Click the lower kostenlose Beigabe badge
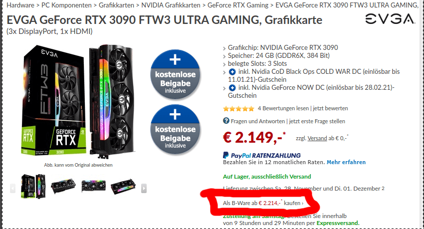The width and height of the screenshot is (424, 229). [x=175, y=129]
